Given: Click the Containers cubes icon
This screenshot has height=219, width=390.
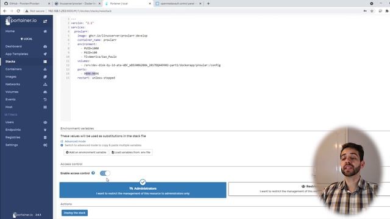Looking at the screenshot, I should 45,69.
